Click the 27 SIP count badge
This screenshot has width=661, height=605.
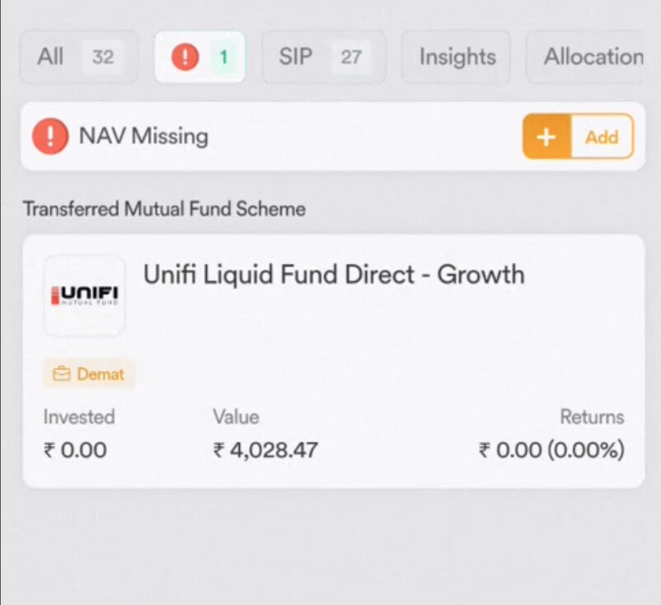tap(351, 57)
